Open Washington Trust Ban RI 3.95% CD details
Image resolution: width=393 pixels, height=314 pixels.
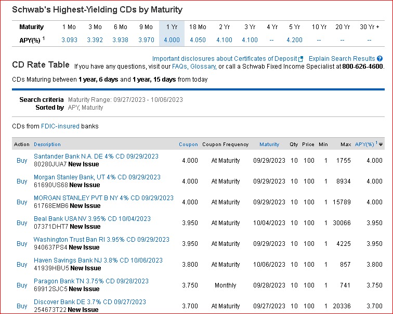101,240
